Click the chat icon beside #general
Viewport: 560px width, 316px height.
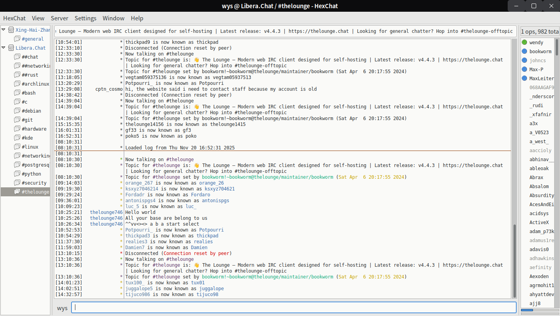(x=17, y=39)
